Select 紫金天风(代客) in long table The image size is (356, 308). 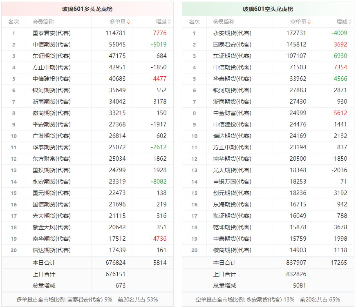pos(51,227)
